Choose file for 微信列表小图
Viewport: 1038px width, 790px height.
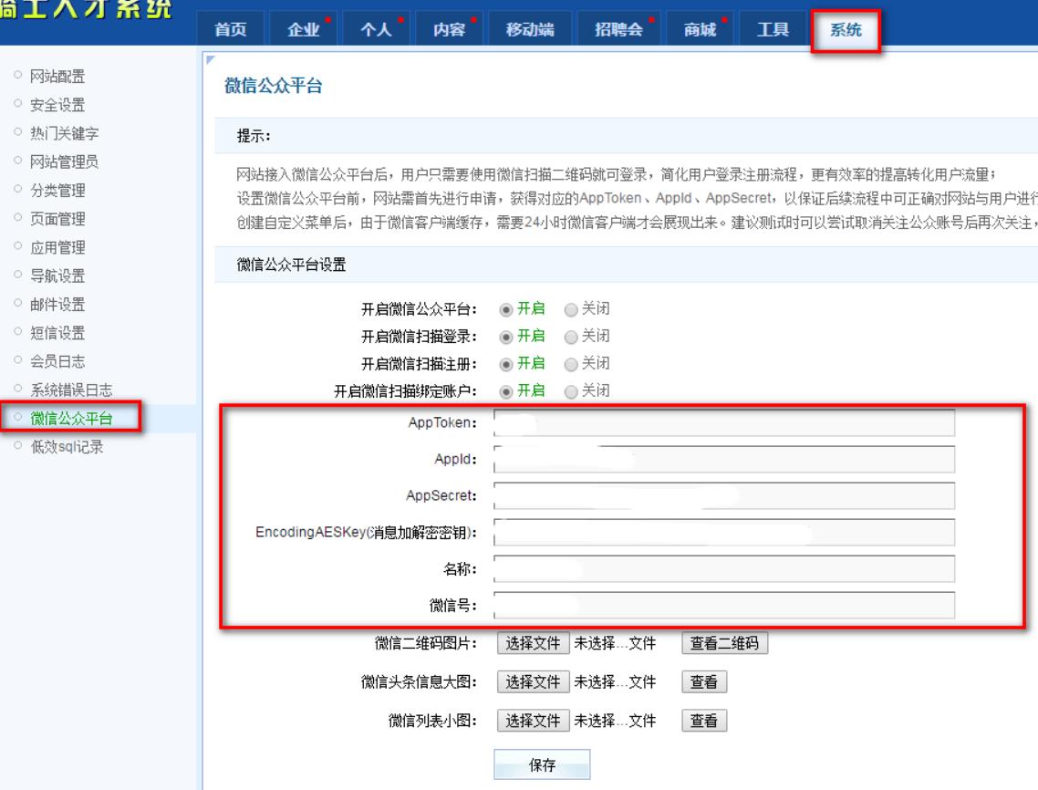tap(534, 721)
